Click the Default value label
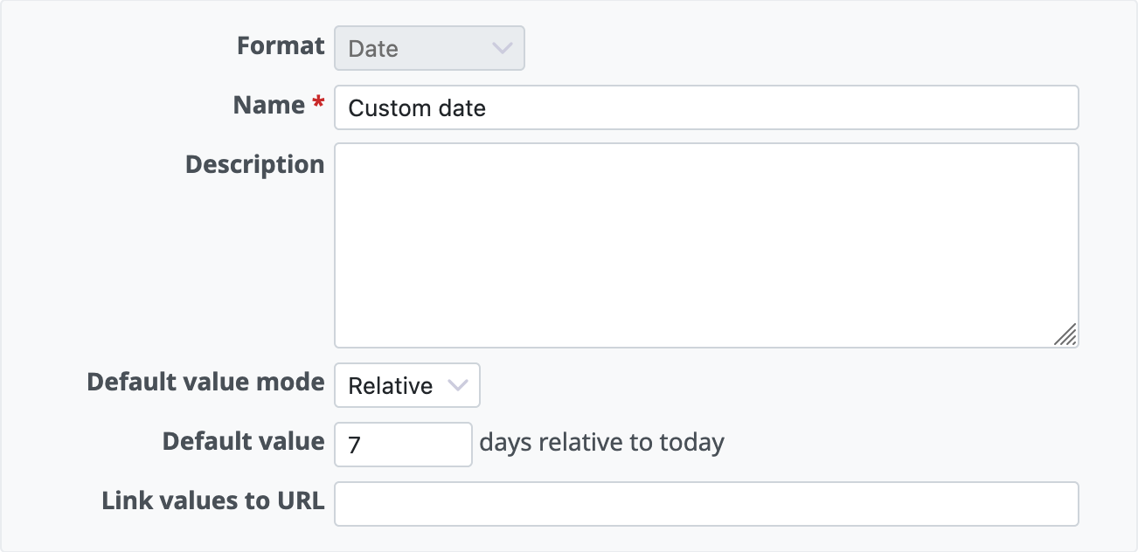1138x552 pixels. tap(243, 441)
